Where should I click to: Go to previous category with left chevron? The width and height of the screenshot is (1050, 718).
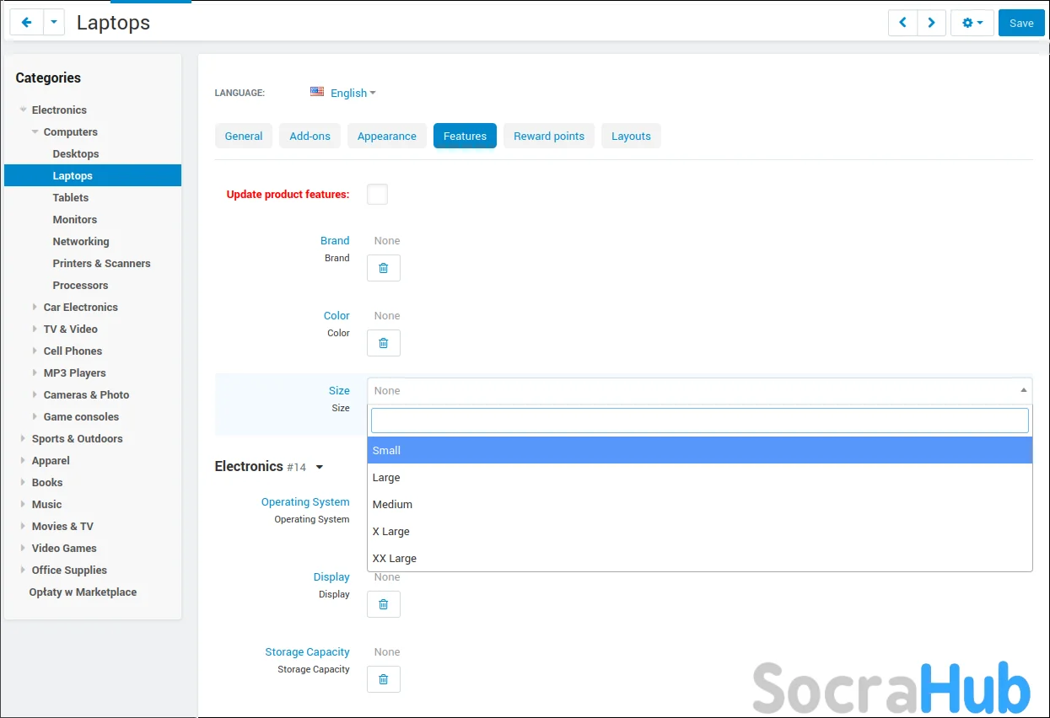pyautogui.click(x=902, y=23)
